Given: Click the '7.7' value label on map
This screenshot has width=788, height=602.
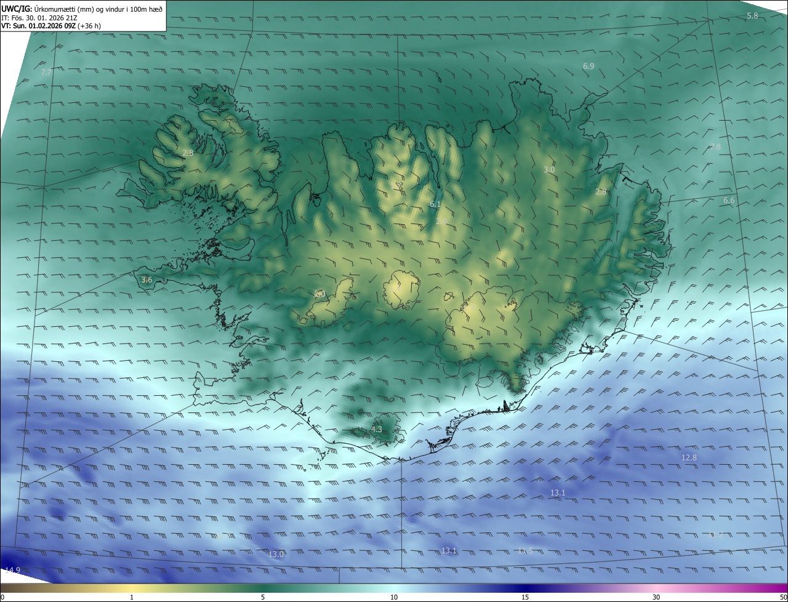Looking at the screenshot, I should click(46, 72).
